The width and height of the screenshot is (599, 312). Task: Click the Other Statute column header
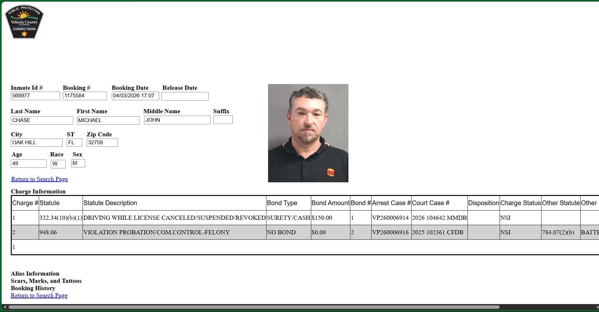tap(561, 203)
